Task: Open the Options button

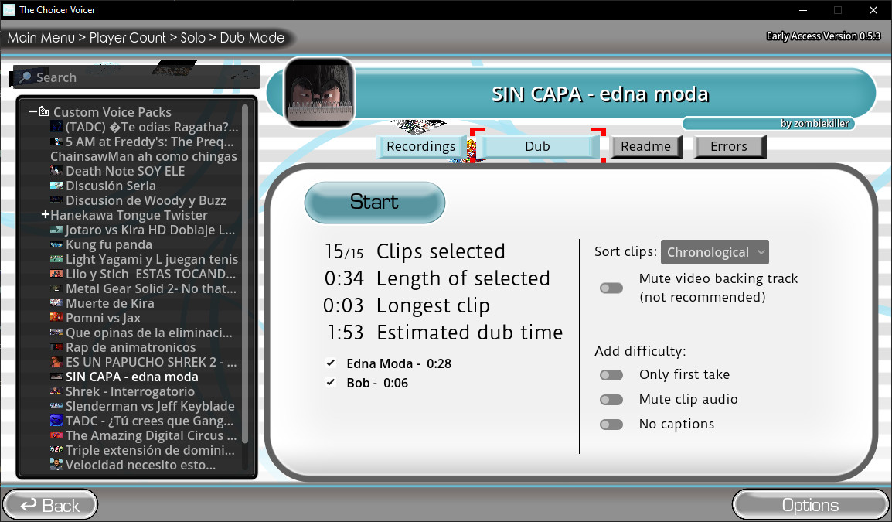Action: pyautogui.click(x=810, y=505)
